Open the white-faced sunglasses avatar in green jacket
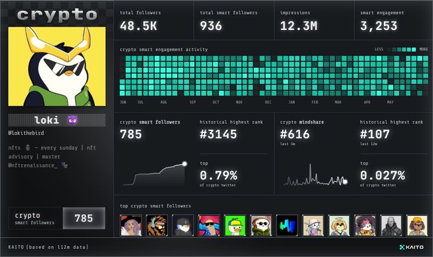This screenshot has height=257, width=433. tap(261, 226)
